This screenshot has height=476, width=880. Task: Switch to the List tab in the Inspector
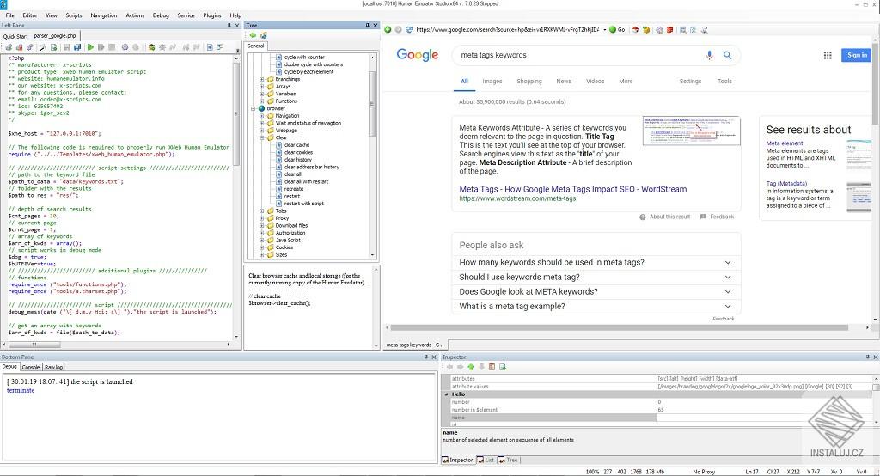point(486,460)
